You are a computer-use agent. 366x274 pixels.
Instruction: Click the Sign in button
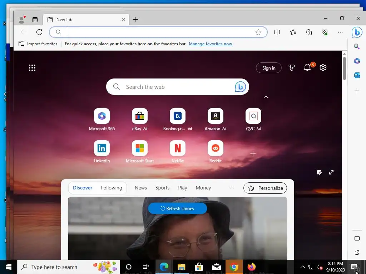tap(269, 68)
